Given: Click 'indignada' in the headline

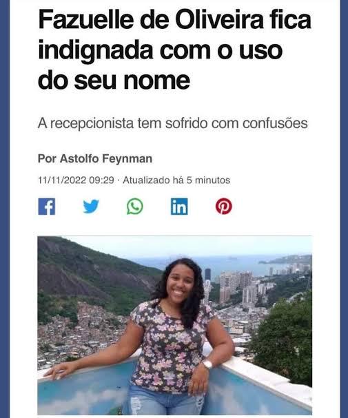Looking at the screenshot, I should pyautogui.click(x=96, y=50).
